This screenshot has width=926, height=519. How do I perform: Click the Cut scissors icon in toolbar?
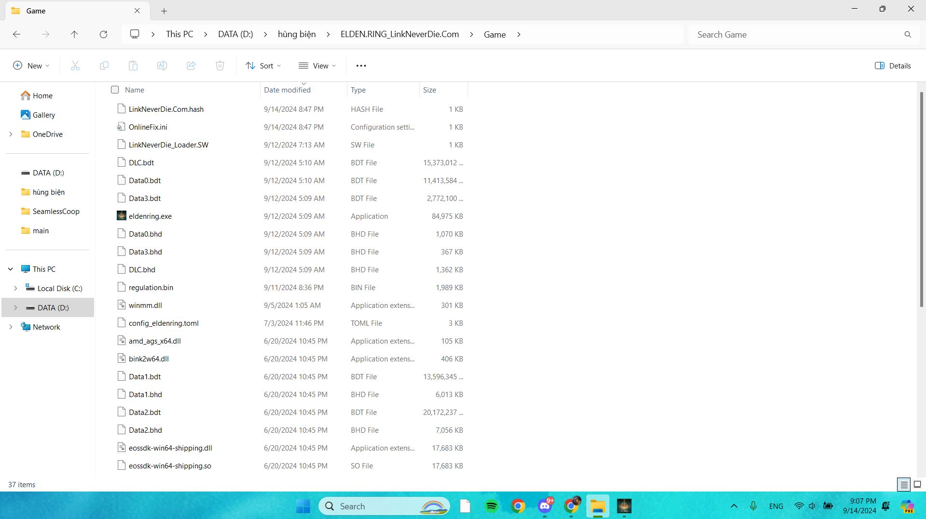point(75,66)
